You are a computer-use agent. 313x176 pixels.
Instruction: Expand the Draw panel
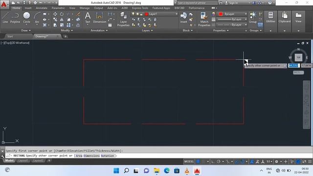click(x=26, y=30)
